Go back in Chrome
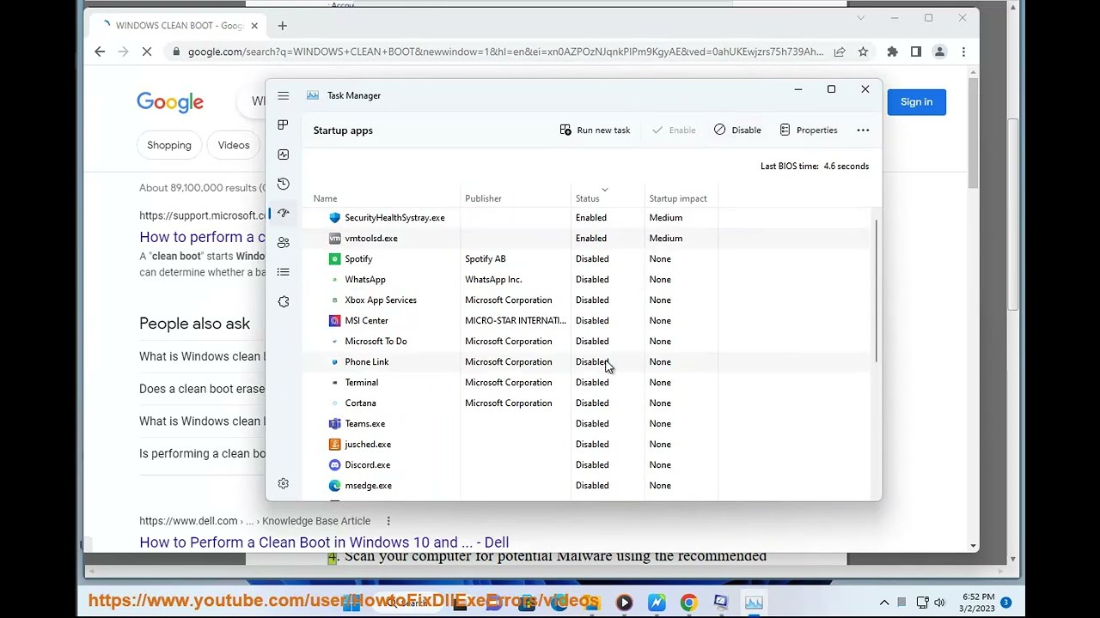Viewport: 1100px width, 618px height. point(100,51)
